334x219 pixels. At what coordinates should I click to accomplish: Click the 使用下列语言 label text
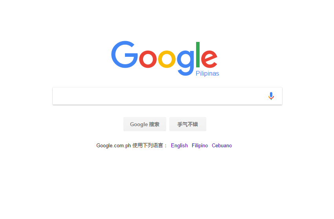pyautogui.click(x=148, y=145)
